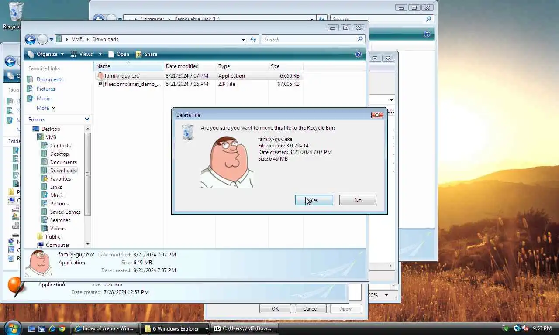The image size is (559, 335).
Task: Select family-guy.exe in the file list
Action: point(199,76)
